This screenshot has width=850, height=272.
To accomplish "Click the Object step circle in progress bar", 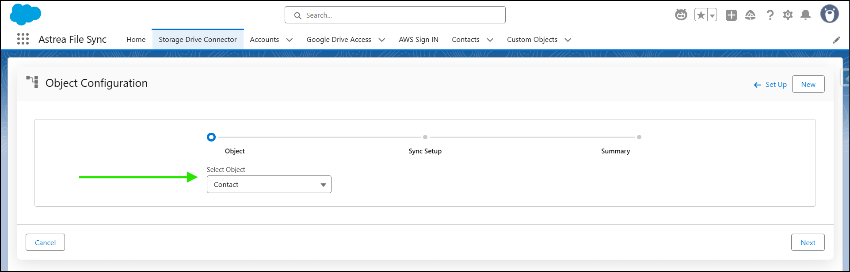I will point(211,137).
